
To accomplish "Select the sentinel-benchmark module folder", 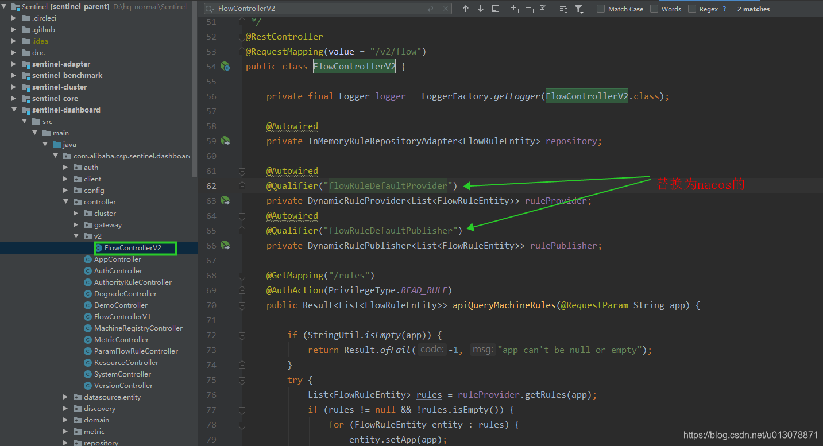I will click(67, 75).
